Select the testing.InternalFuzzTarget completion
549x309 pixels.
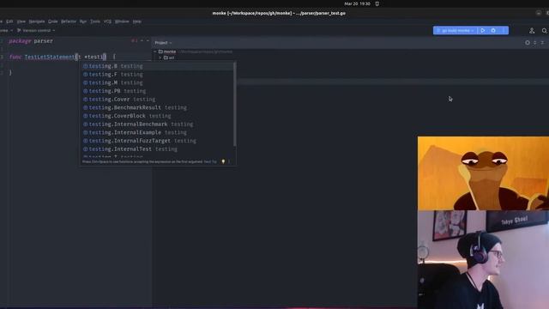click(x=157, y=141)
